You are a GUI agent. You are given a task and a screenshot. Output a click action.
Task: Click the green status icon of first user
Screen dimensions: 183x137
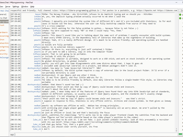tap(180, 14)
